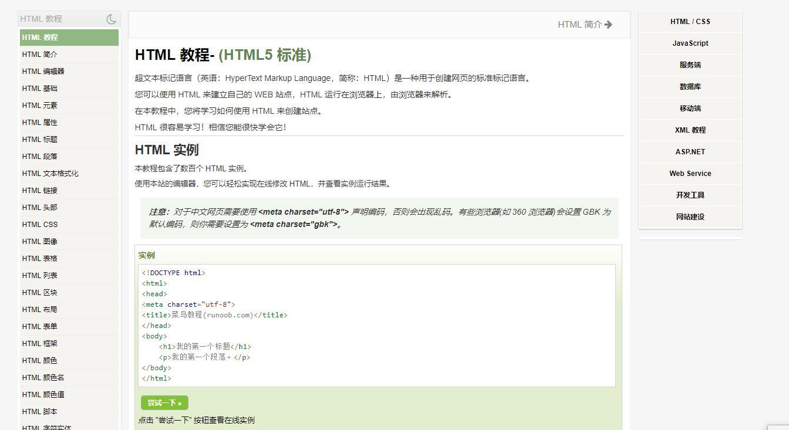Image resolution: width=789 pixels, height=430 pixels.
Task: Open the 数据库 category
Action: (690, 87)
